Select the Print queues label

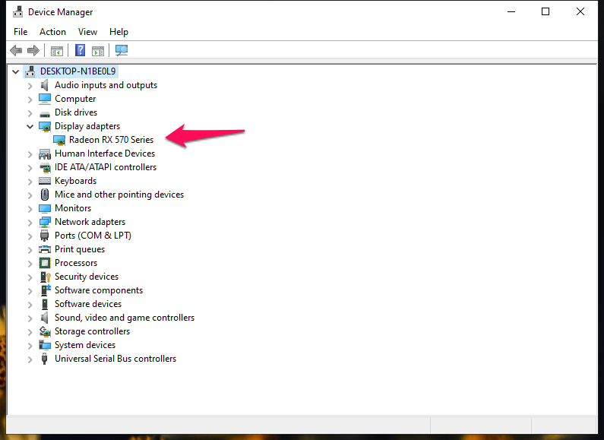pos(80,249)
